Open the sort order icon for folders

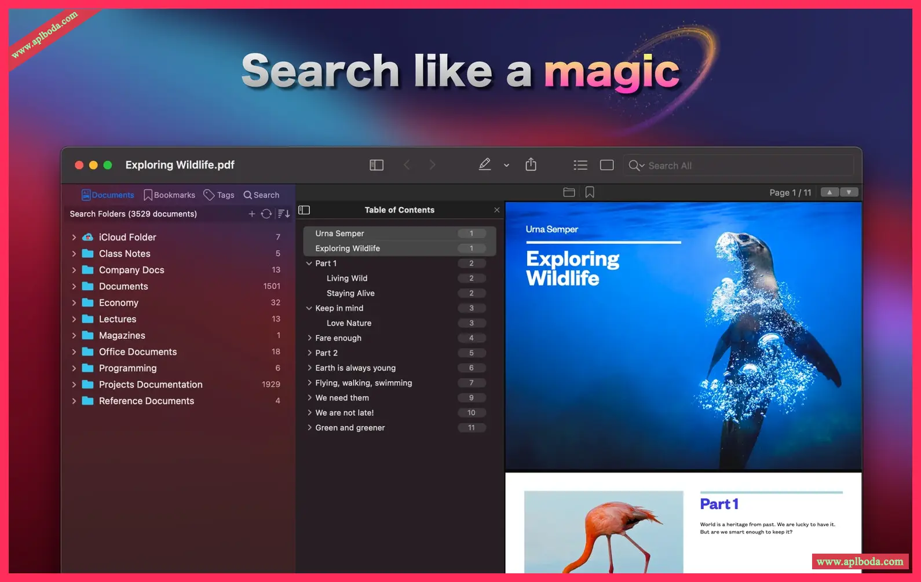click(284, 214)
